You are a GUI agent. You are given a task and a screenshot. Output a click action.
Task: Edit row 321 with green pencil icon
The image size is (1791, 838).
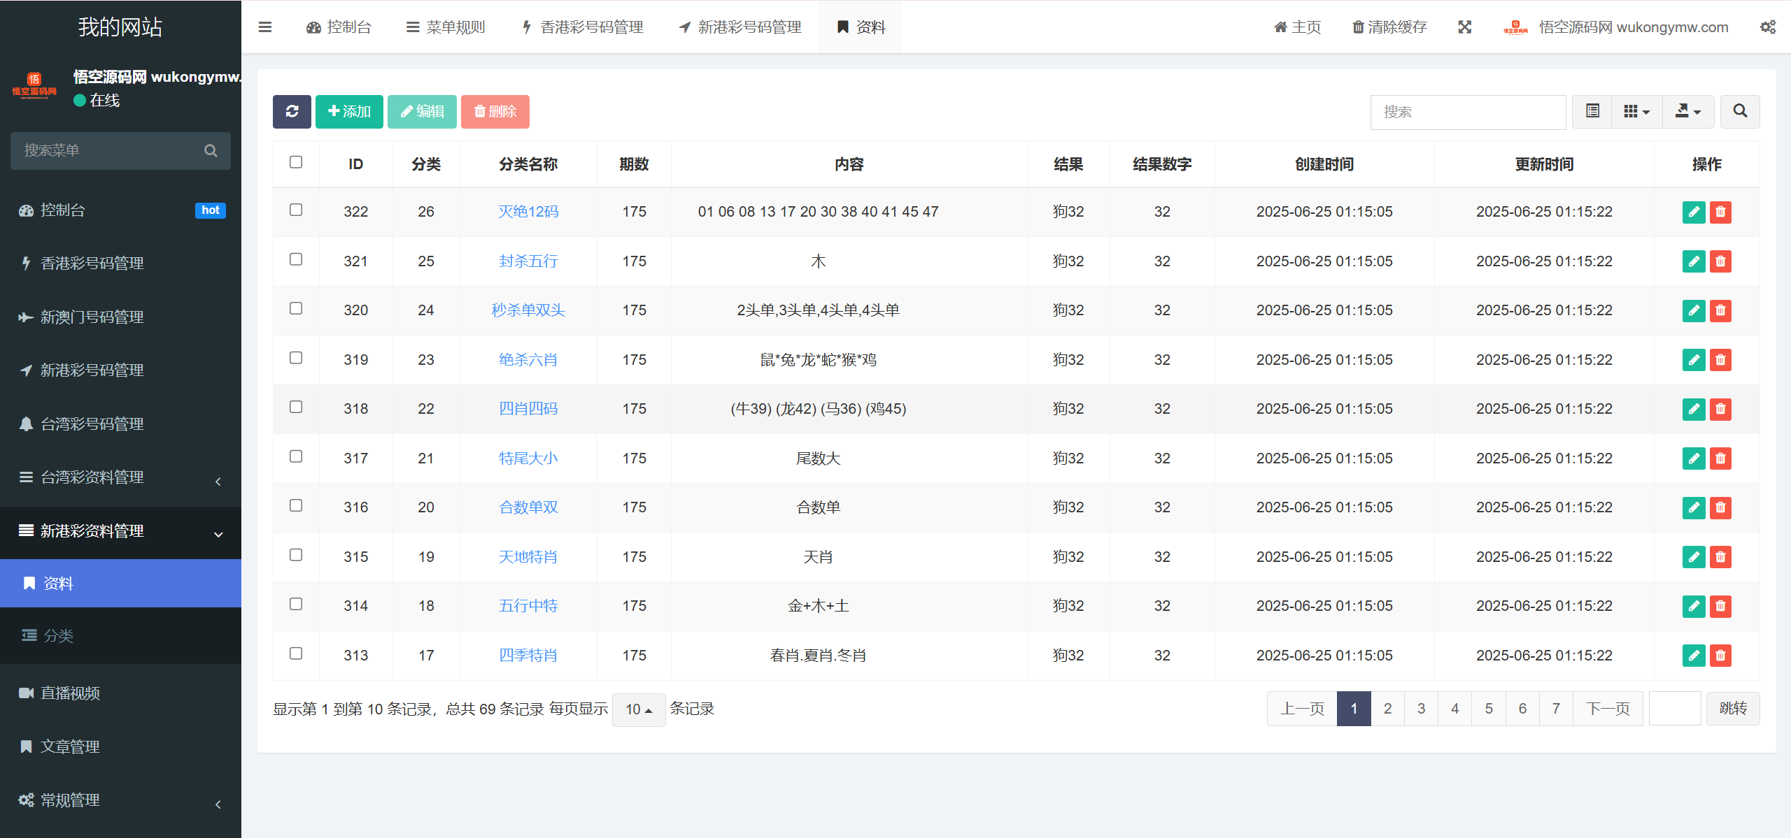pyautogui.click(x=1694, y=261)
